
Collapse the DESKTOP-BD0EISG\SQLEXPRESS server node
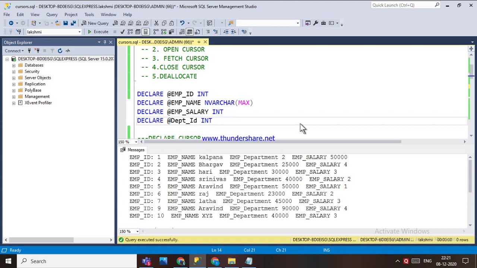click(7, 59)
